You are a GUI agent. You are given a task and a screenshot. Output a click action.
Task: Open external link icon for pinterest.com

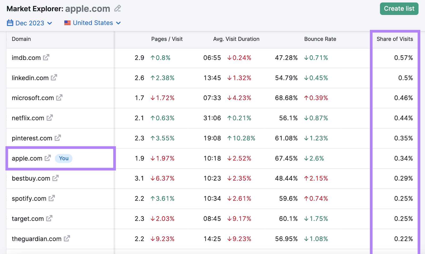click(58, 138)
